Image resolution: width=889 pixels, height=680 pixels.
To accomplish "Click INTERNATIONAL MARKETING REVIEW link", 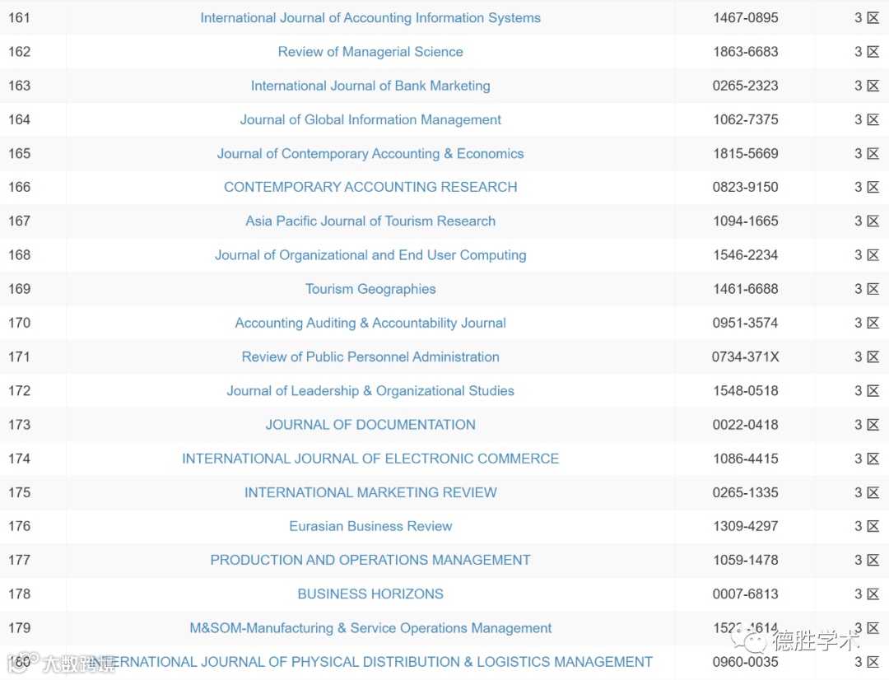I will coord(370,493).
